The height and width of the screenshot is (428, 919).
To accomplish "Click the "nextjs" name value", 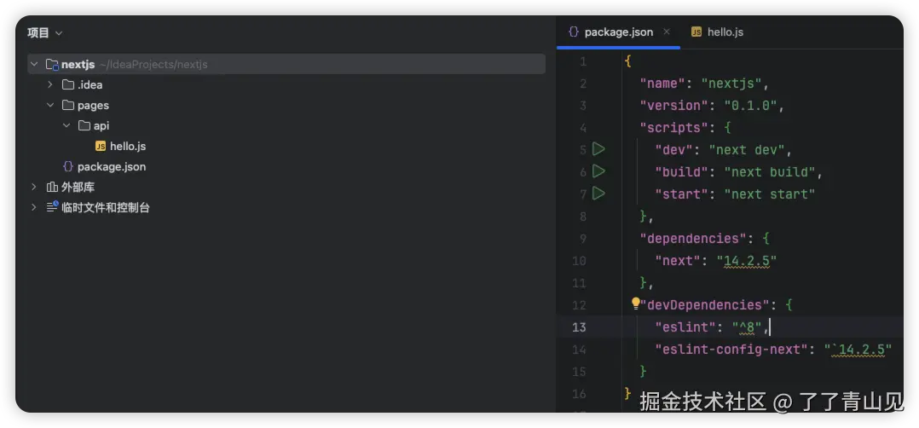I will pos(731,84).
